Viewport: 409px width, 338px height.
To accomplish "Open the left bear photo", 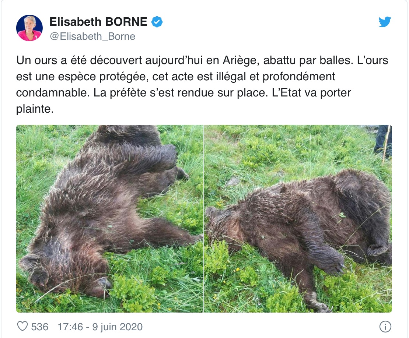I will (109, 219).
